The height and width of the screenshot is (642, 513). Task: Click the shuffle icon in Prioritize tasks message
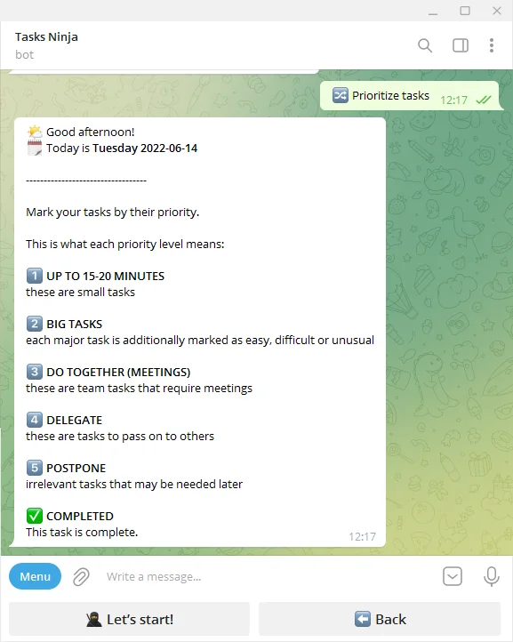(341, 95)
